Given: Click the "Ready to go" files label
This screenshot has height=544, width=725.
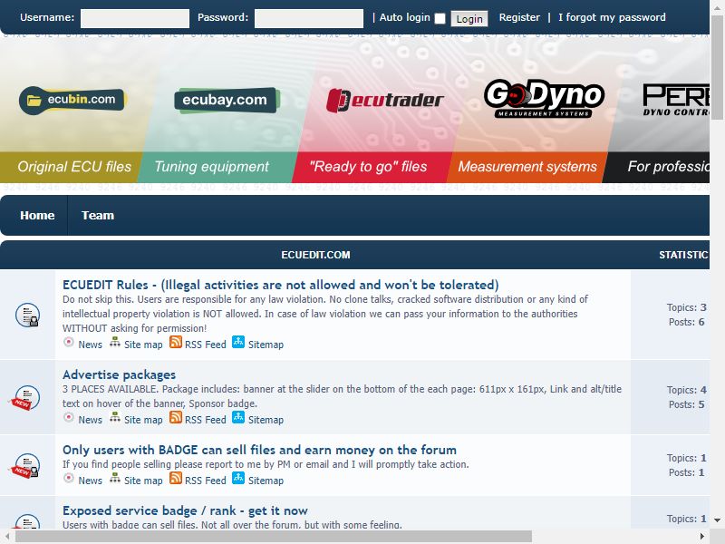Looking at the screenshot, I should [368, 167].
